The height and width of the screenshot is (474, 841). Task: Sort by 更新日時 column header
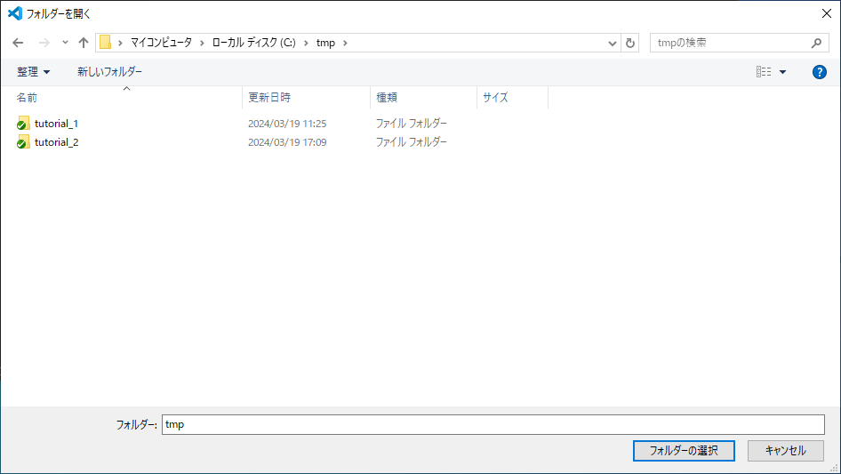pos(269,98)
